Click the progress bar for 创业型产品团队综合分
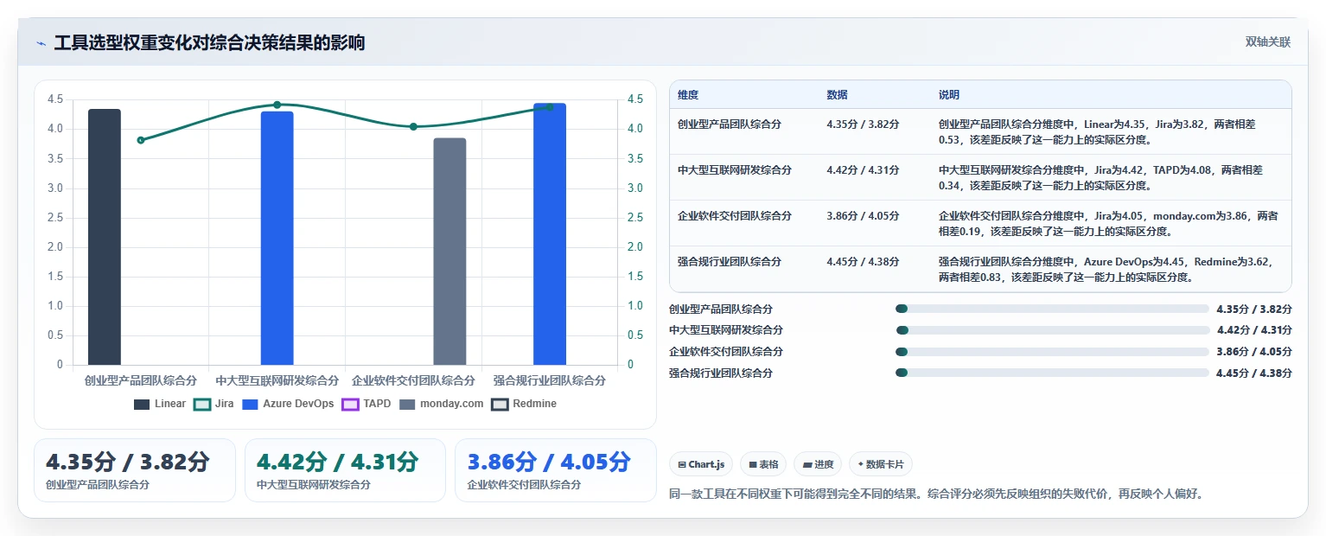The image size is (1326, 536). pyautogui.click(x=1052, y=309)
